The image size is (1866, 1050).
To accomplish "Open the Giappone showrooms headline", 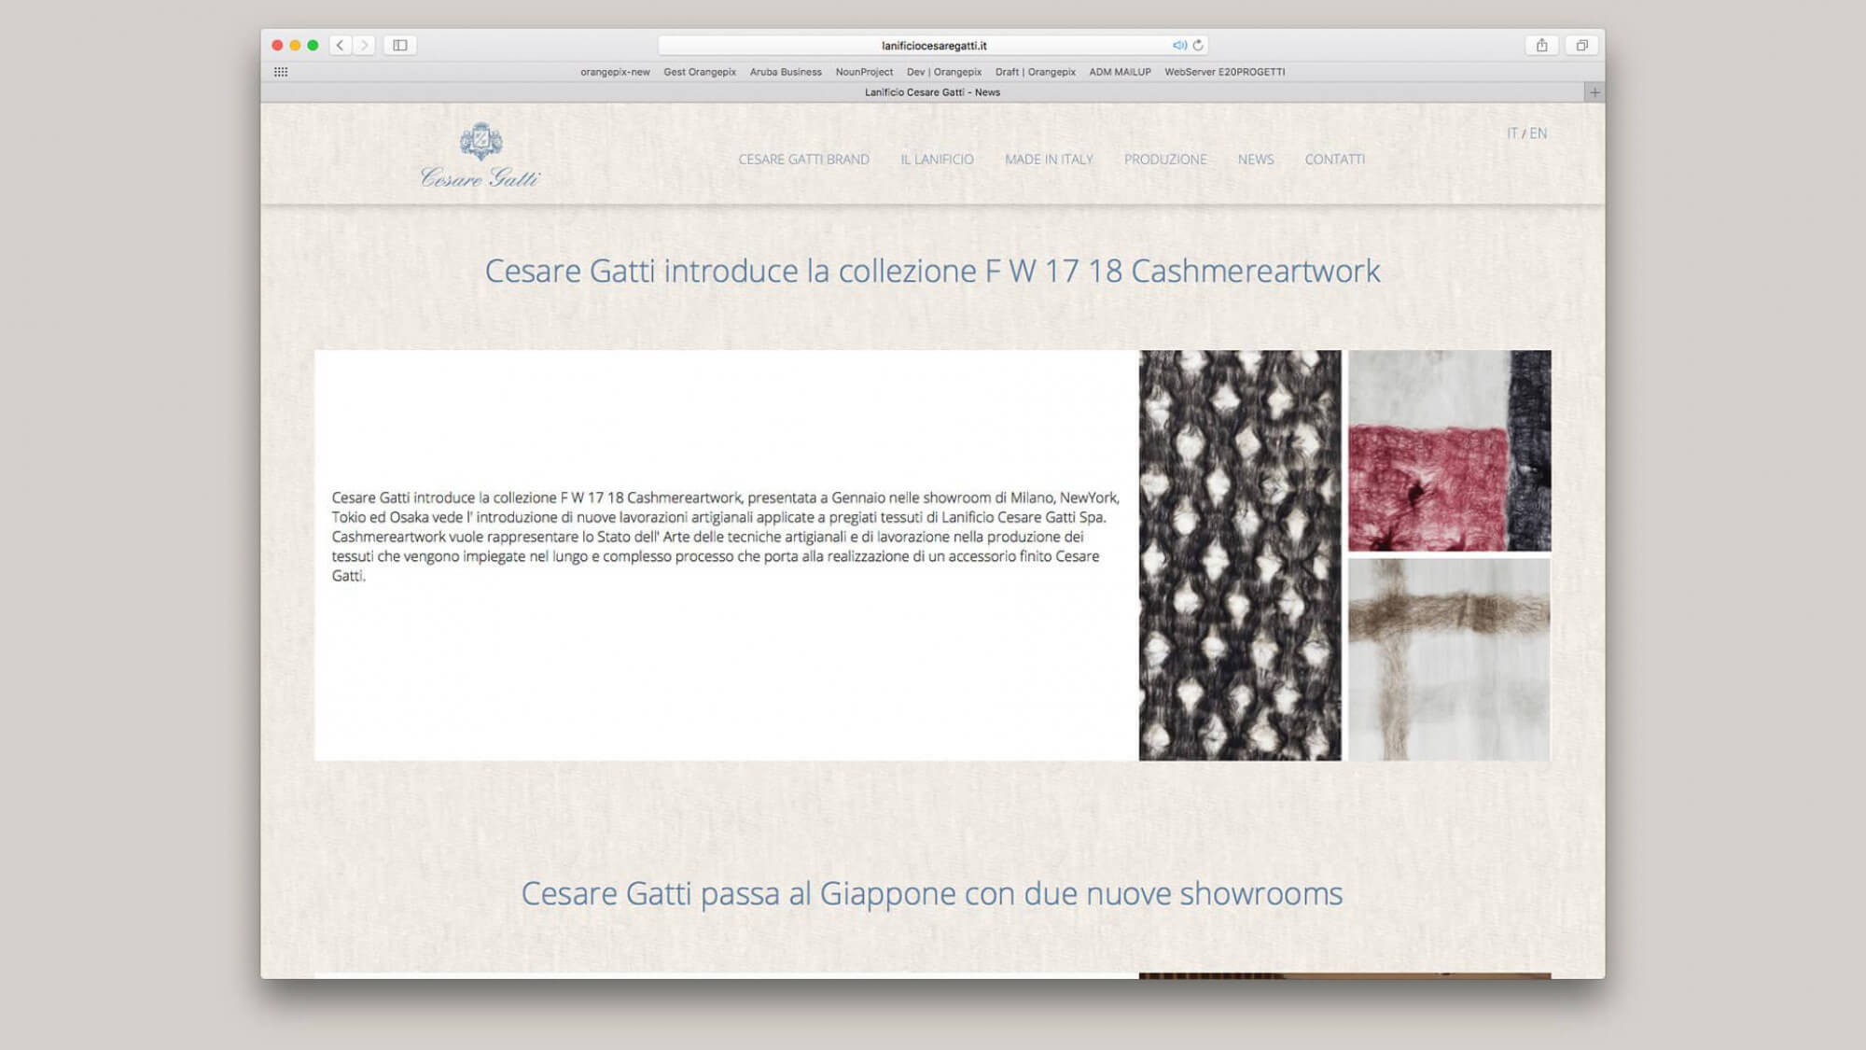I will click(x=932, y=894).
